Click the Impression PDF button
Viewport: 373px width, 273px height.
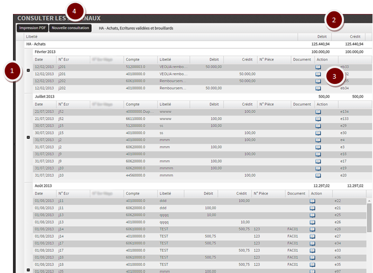pyautogui.click(x=32, y=27)
